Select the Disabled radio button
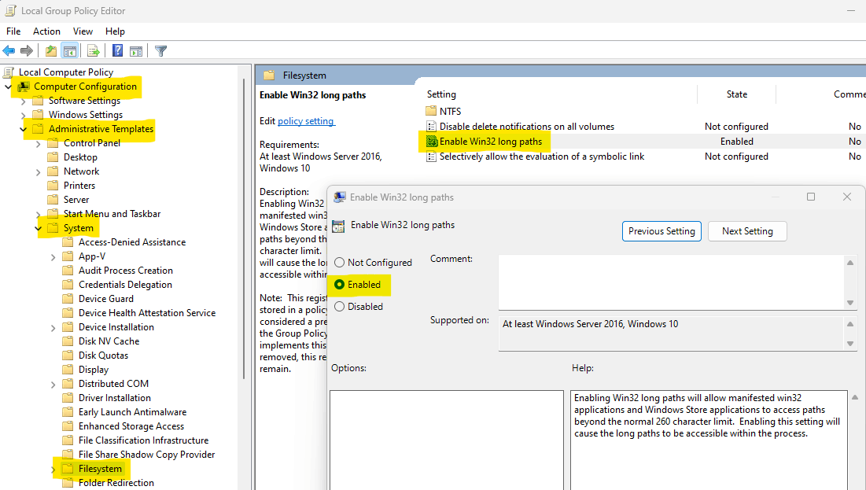Image resolution: width=866 pixels, height=490 pixels. tap(339, 307)
